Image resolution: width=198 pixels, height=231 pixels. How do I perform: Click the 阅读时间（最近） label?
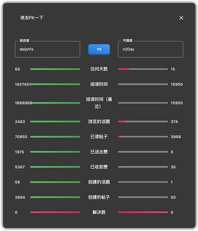pyautogui.click(x=99, y=103)
